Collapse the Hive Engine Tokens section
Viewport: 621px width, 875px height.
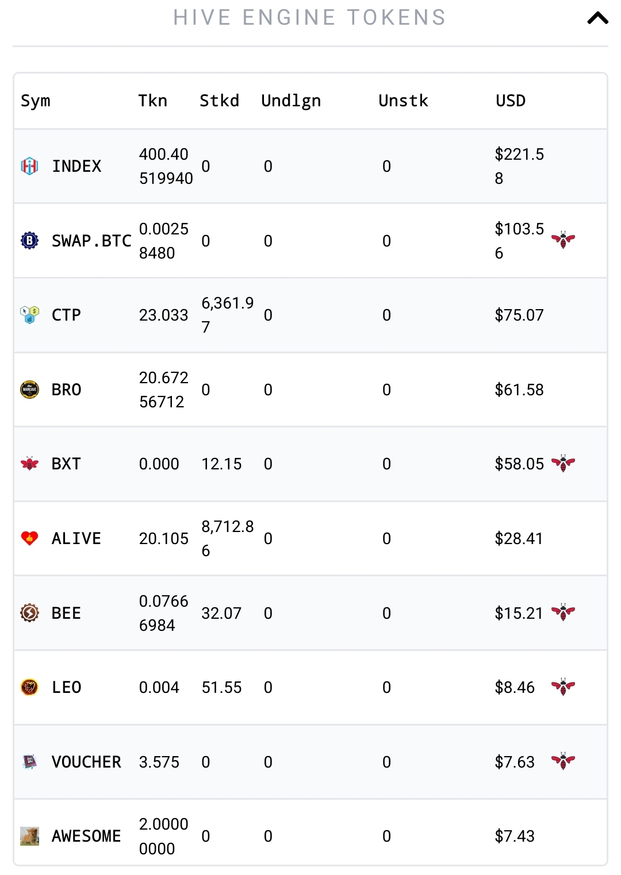click(x=597, y=18)
